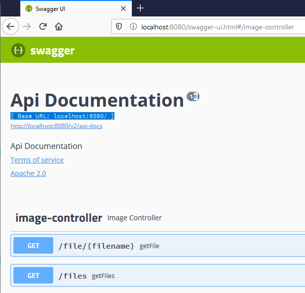Click the Base URL text

tap(62, 116)
